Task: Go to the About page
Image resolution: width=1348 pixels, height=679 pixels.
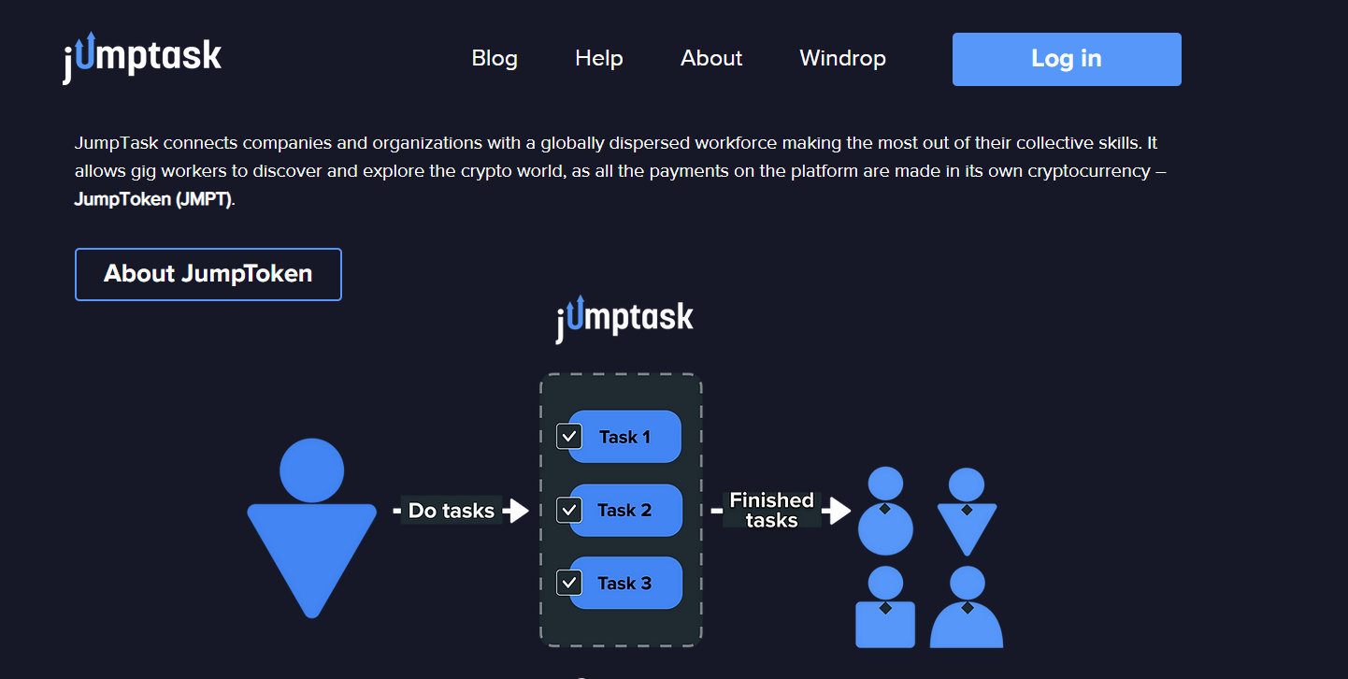Action: (x=711, y=58)
